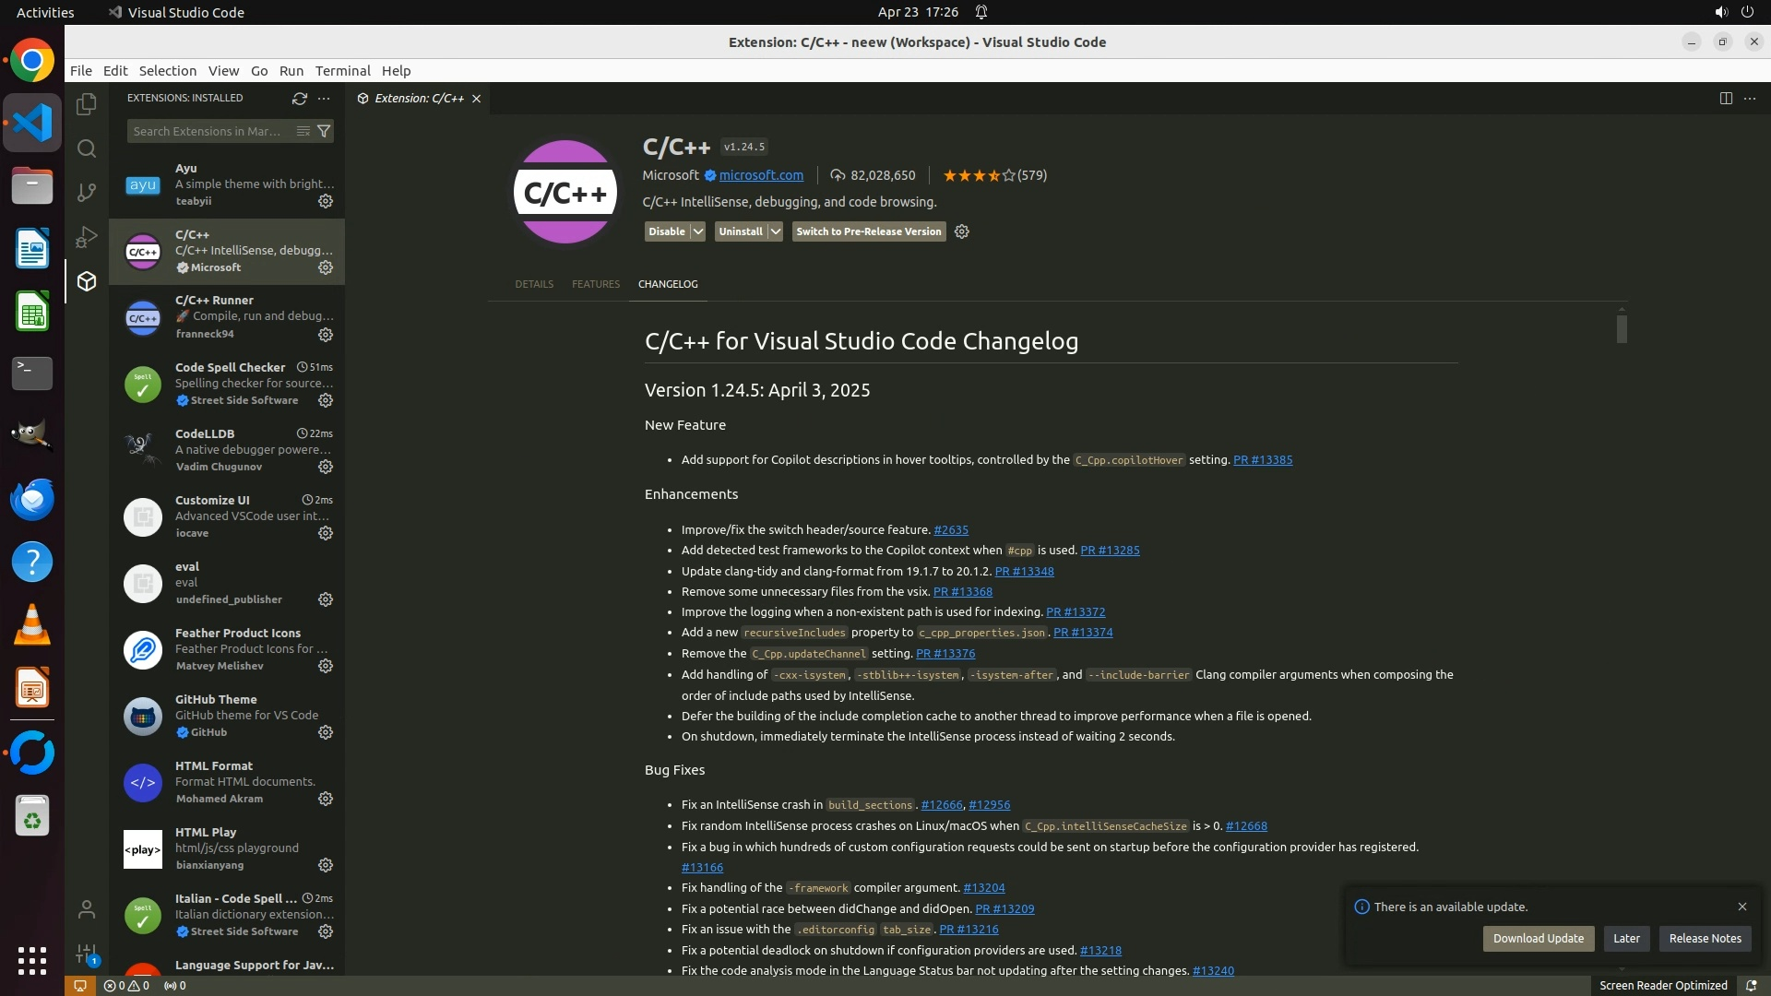
Task: Click the Download Update button
Action: pos(1538,938)
